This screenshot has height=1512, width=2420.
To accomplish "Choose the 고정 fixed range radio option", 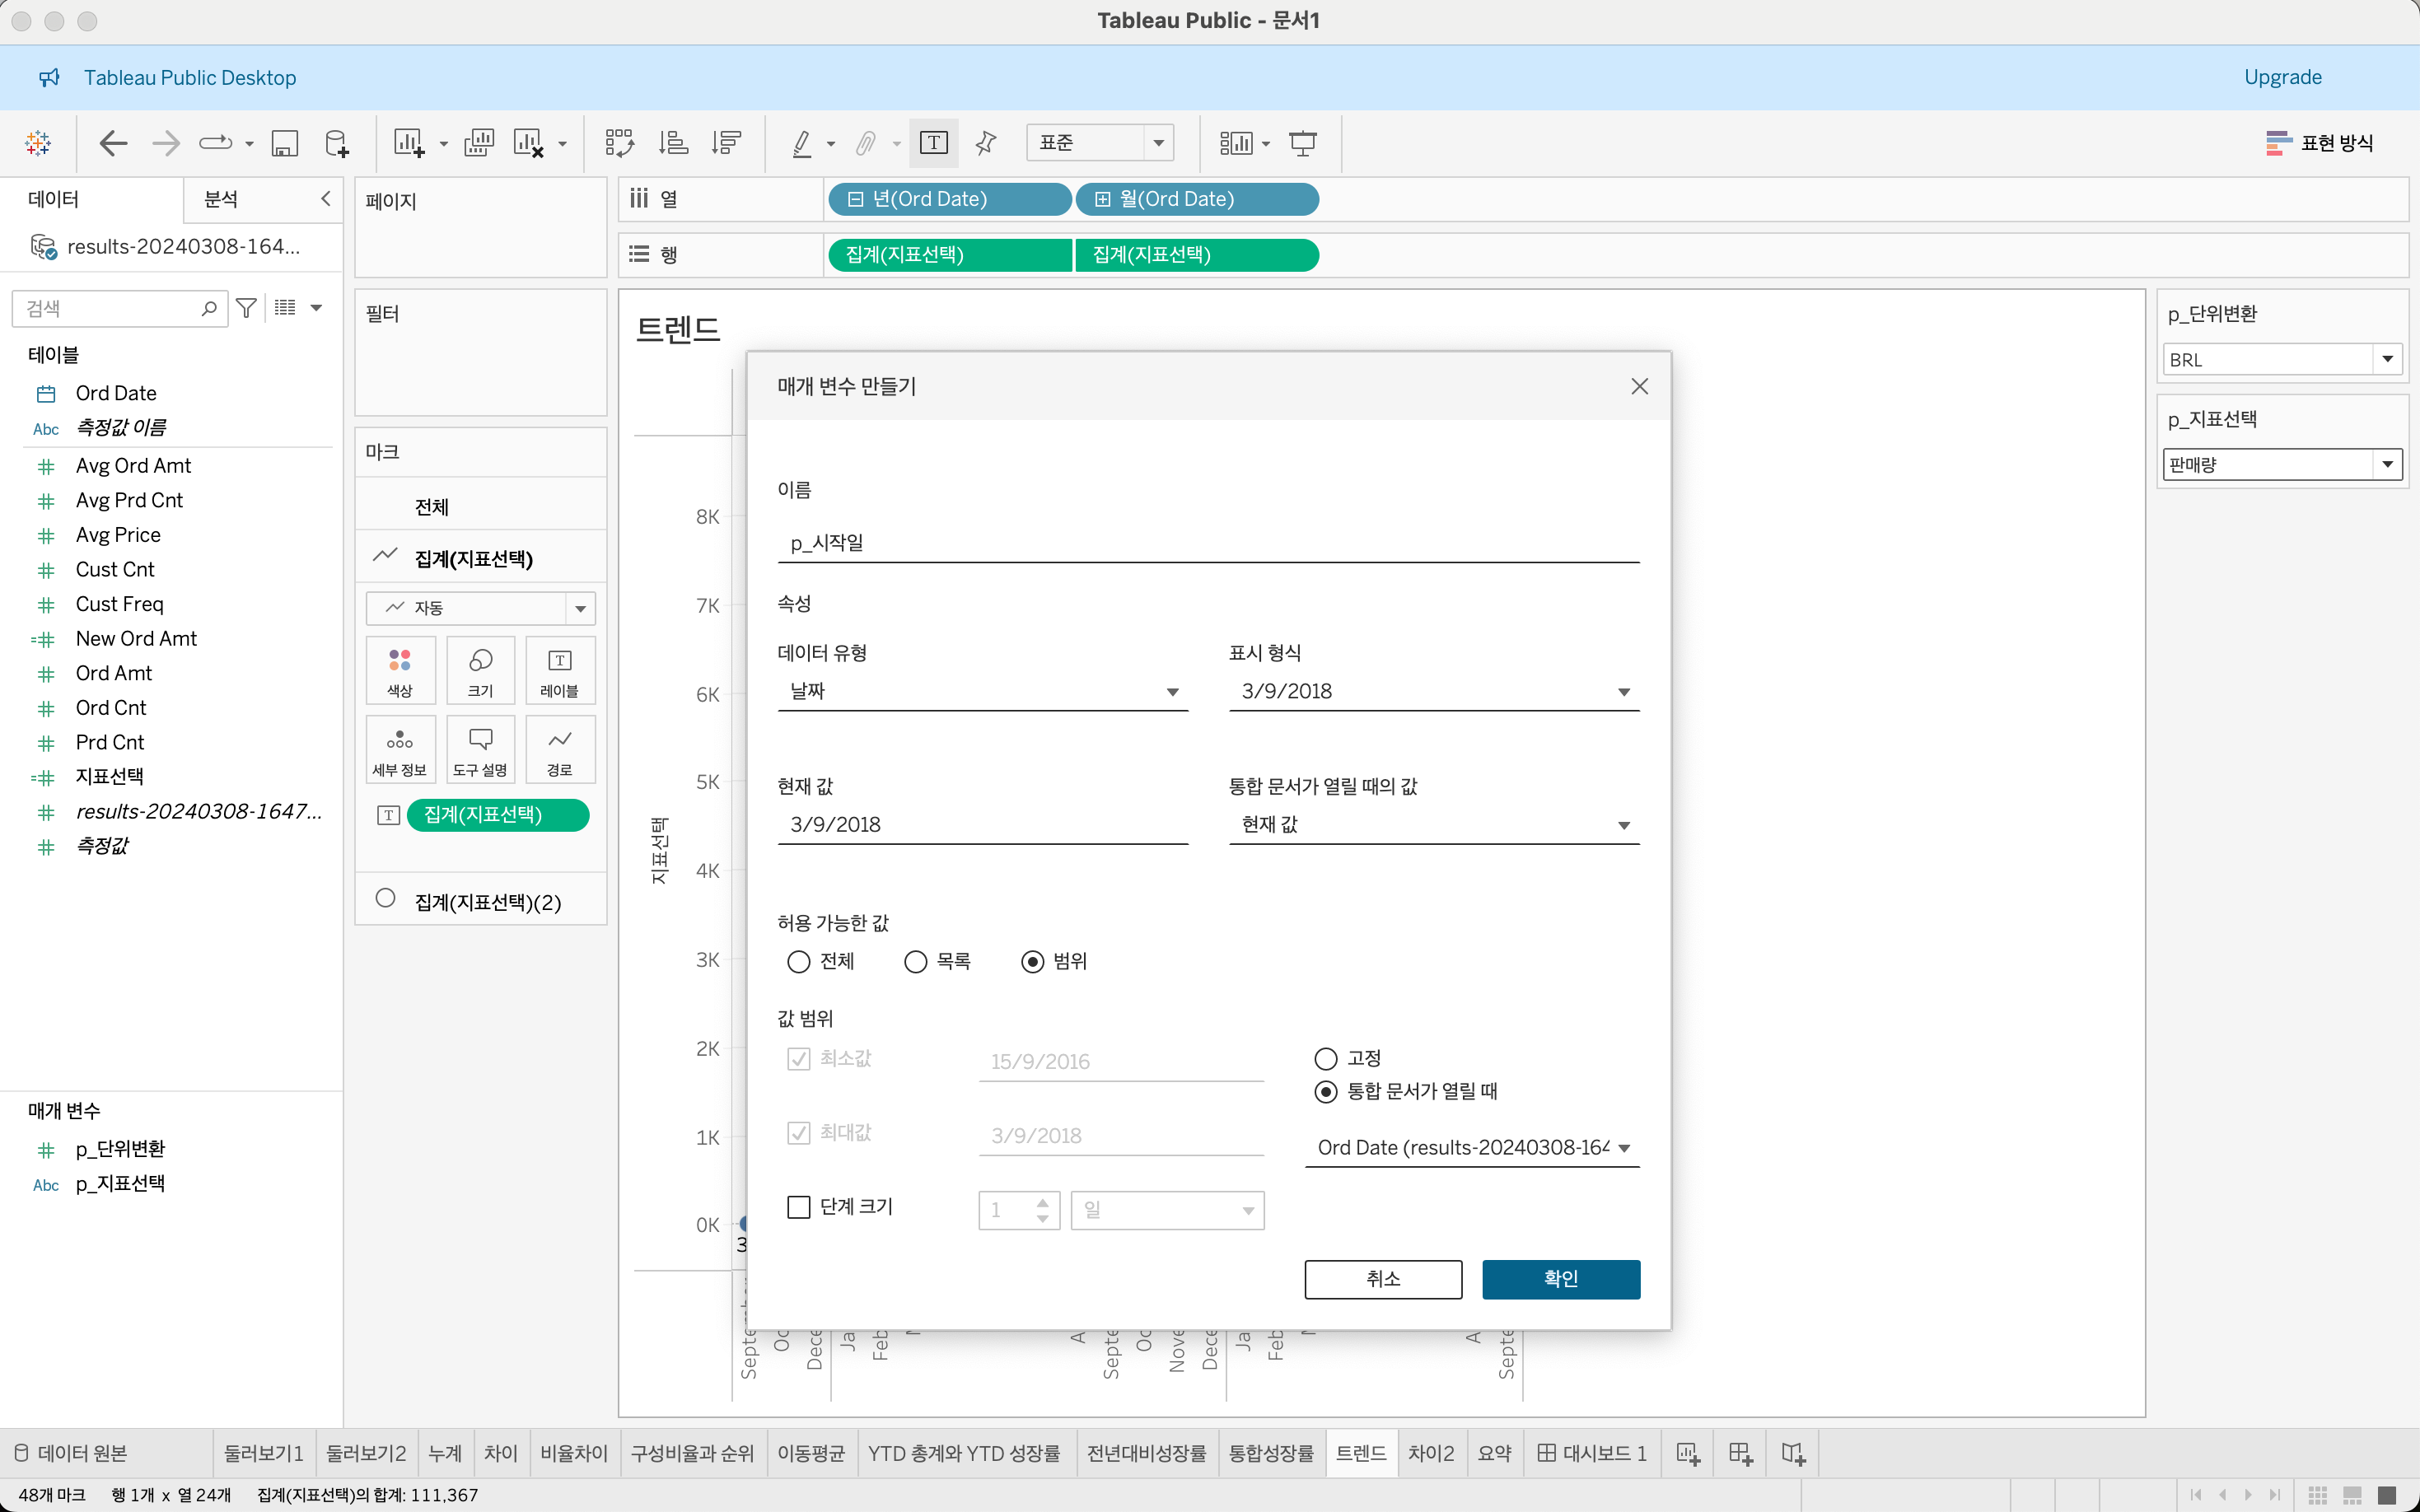I will (1325, 1058).
